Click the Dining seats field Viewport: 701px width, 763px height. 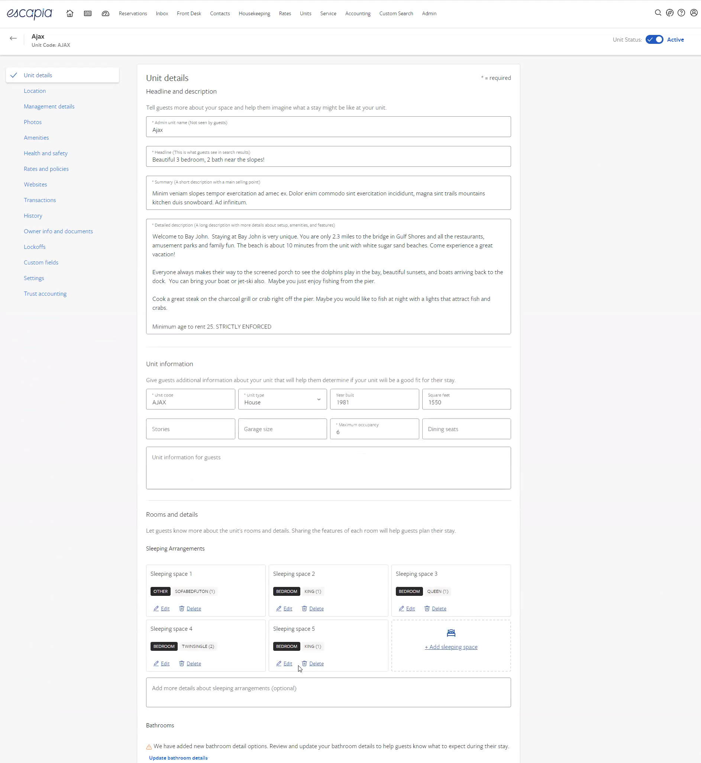[466, 429]
